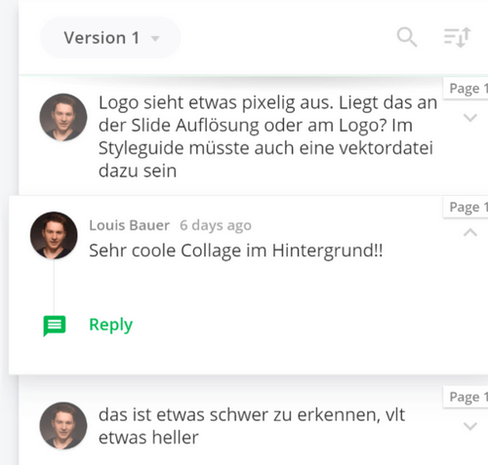The width and height of the screenshot is (488, 465).
Task: Expand the Logo pixelig comment chevron
Action: click(x=470, y=117)
